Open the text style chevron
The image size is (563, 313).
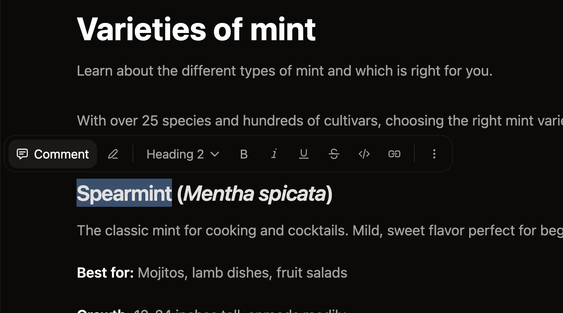click(x=214, y=154)
